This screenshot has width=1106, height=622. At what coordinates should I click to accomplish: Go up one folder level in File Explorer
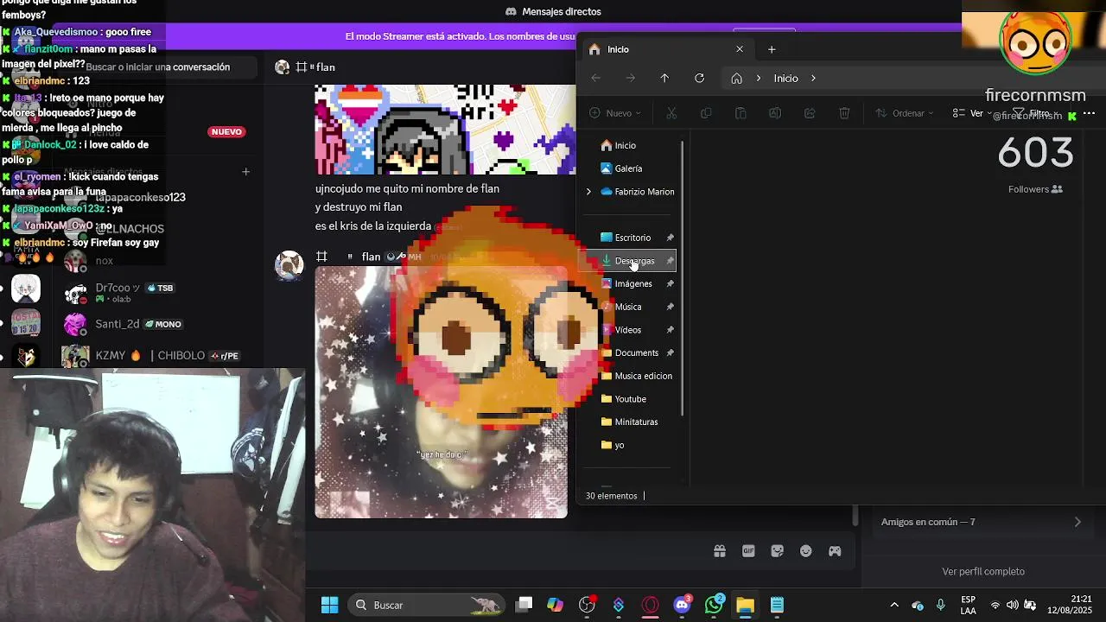click(x=664, y=78)
